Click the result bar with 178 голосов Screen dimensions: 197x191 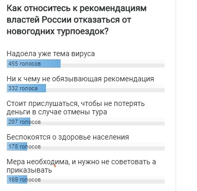click(17, 146)
